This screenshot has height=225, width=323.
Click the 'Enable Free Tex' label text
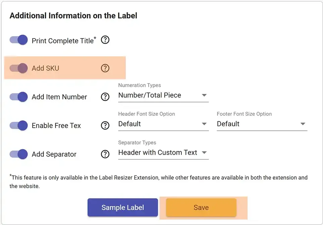(x=56, y=125)
